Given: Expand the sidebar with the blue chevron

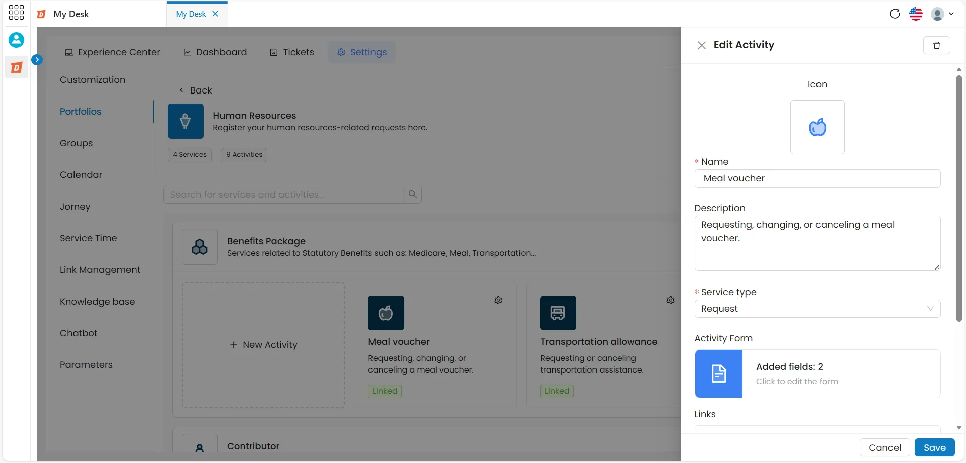Looking at the screenshot, I should click(37, 59).
